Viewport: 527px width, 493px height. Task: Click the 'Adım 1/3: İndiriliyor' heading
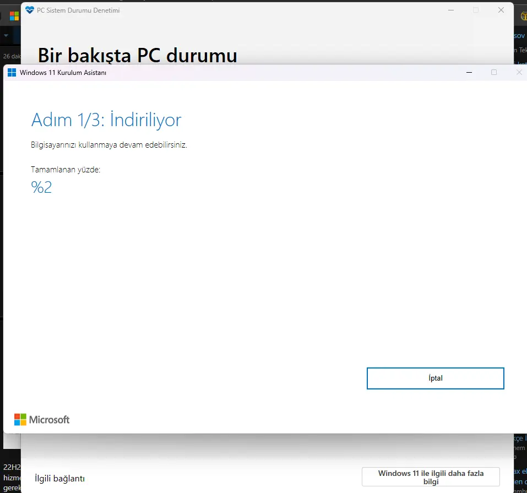106,120
